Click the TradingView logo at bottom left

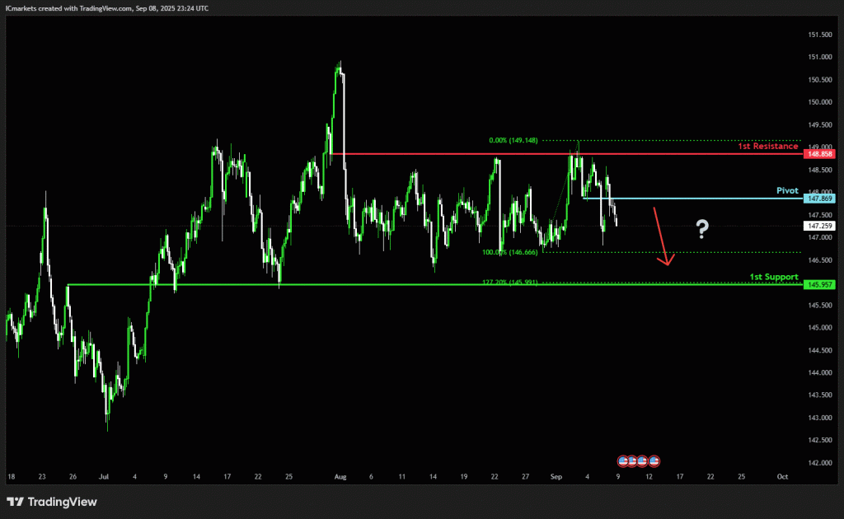pyautogui.click(x=52, y=502)
